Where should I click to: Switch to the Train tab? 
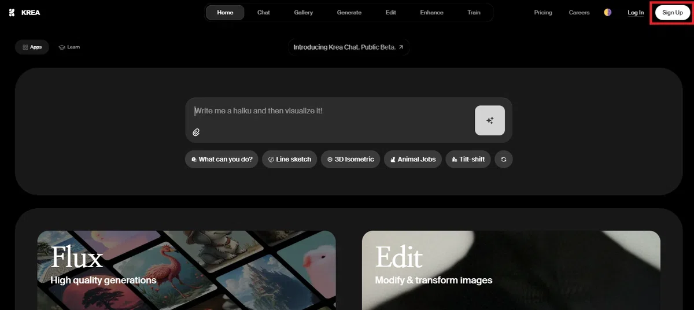coord(474,12)
